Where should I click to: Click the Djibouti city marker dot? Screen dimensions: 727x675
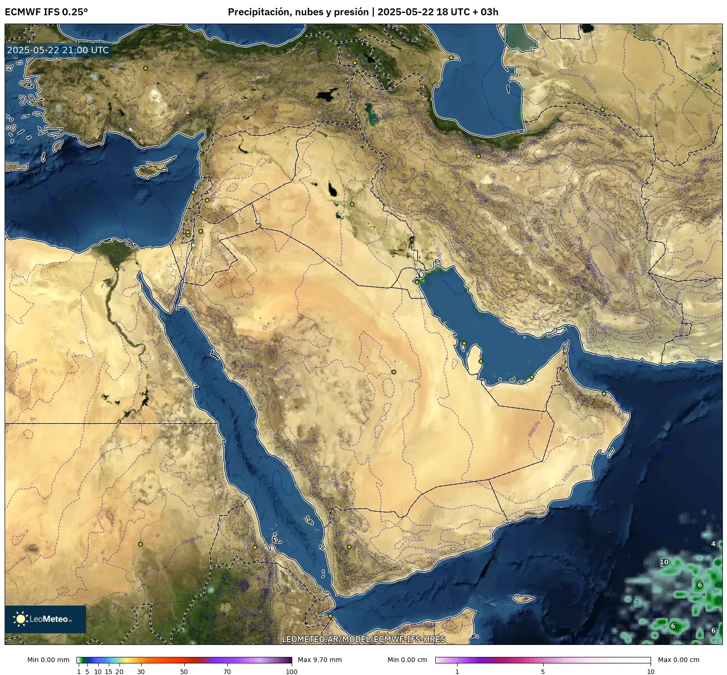click(x=330, y=616)
